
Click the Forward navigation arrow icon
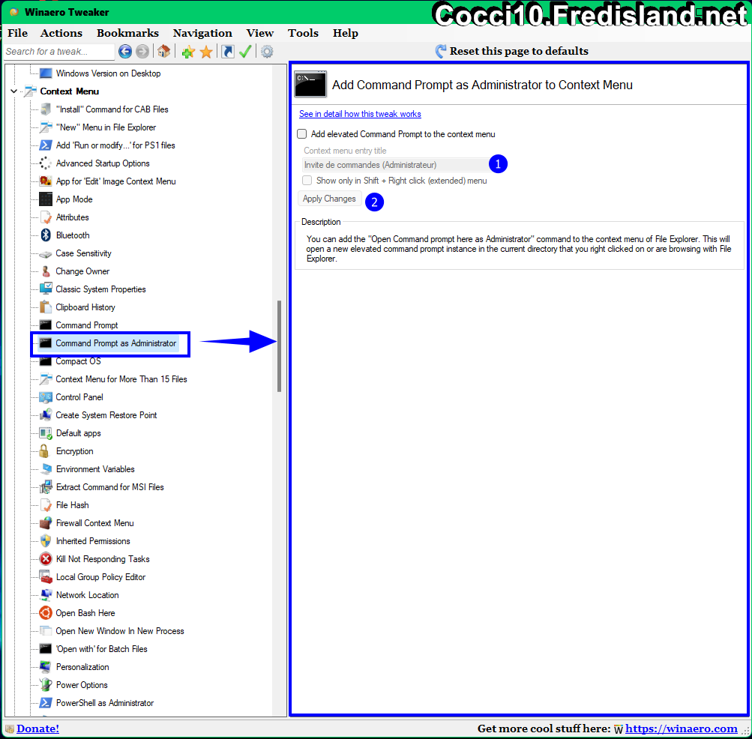point(142,51)
